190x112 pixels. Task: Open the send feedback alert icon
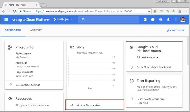(153, 20)
